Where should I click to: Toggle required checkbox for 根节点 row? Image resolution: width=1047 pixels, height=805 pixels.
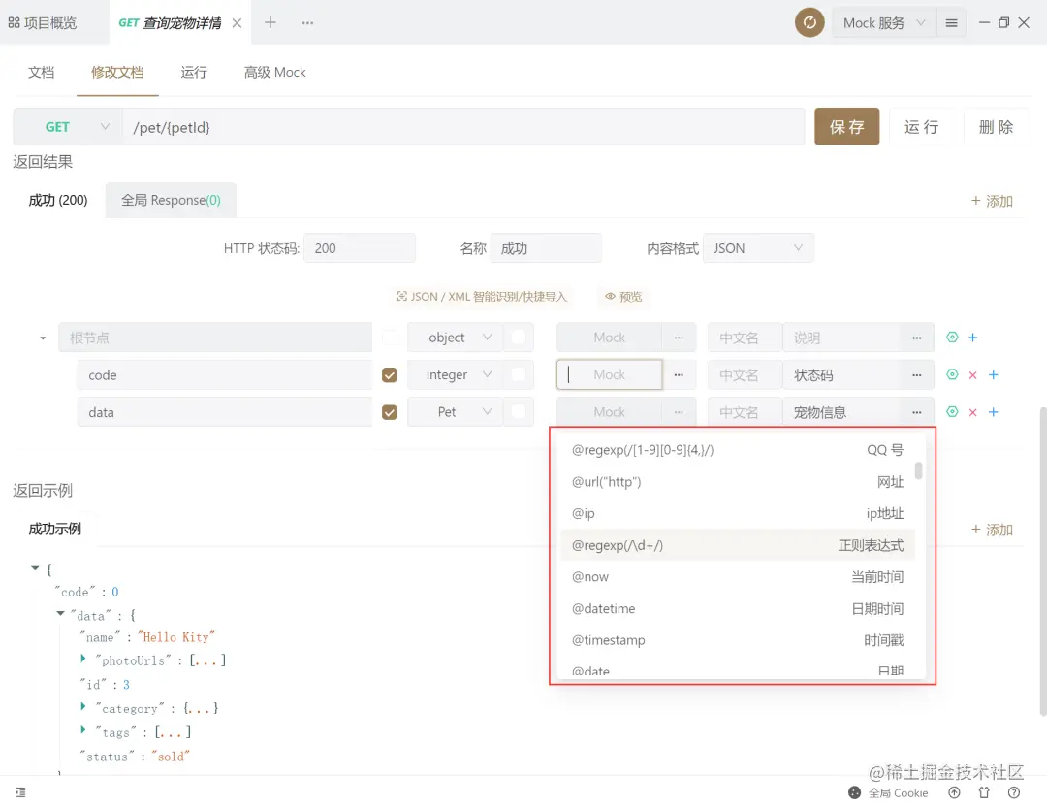[x=390, y=338]
